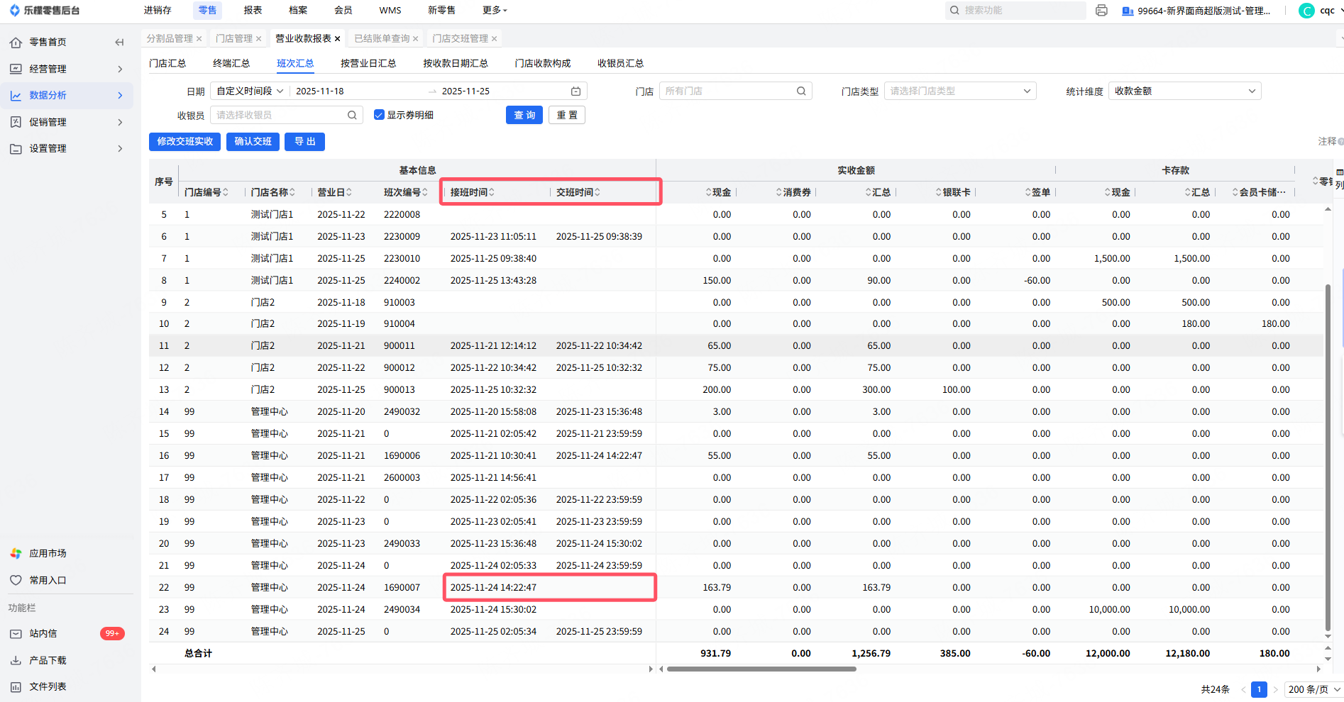This screenshot has width=1344, height=702.
Task: Click the cashier field search icon
Action: coord(352,116)
